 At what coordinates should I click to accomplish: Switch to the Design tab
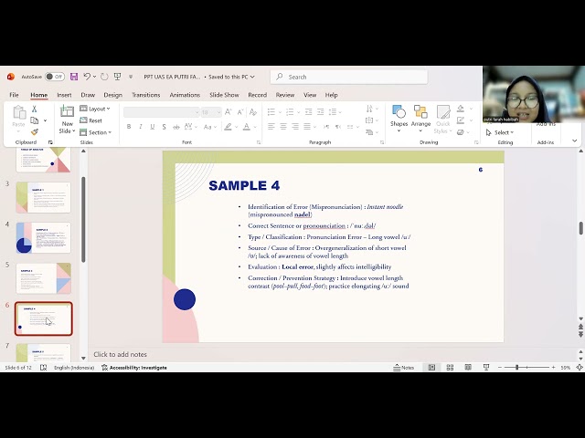113,95
